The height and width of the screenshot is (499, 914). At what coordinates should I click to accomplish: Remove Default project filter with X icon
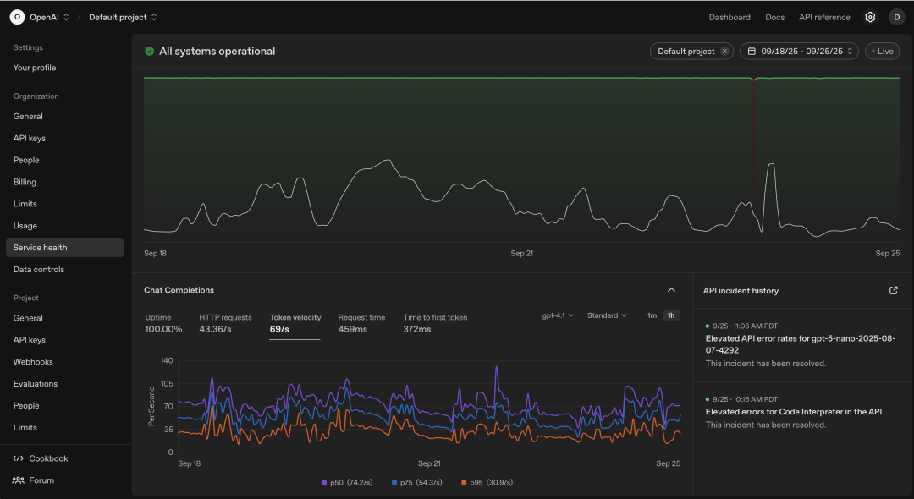pyautogui.click(x=724, y=52)
